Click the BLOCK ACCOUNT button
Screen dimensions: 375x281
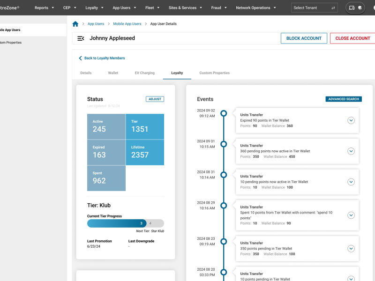click(x=304, y=38)
